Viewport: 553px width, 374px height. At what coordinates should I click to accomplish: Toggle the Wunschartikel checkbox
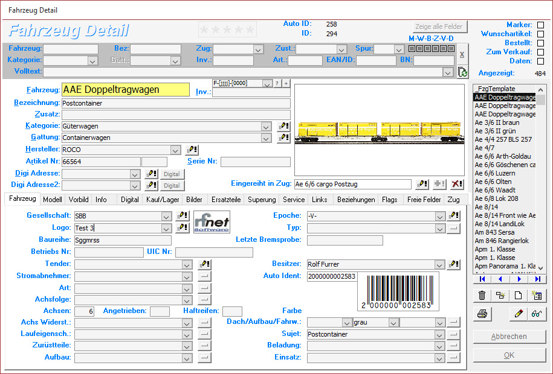coord(540,34)
